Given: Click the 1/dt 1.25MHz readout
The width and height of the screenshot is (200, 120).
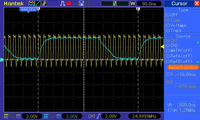Looking at the screenshot, I should tap(187, 110).
